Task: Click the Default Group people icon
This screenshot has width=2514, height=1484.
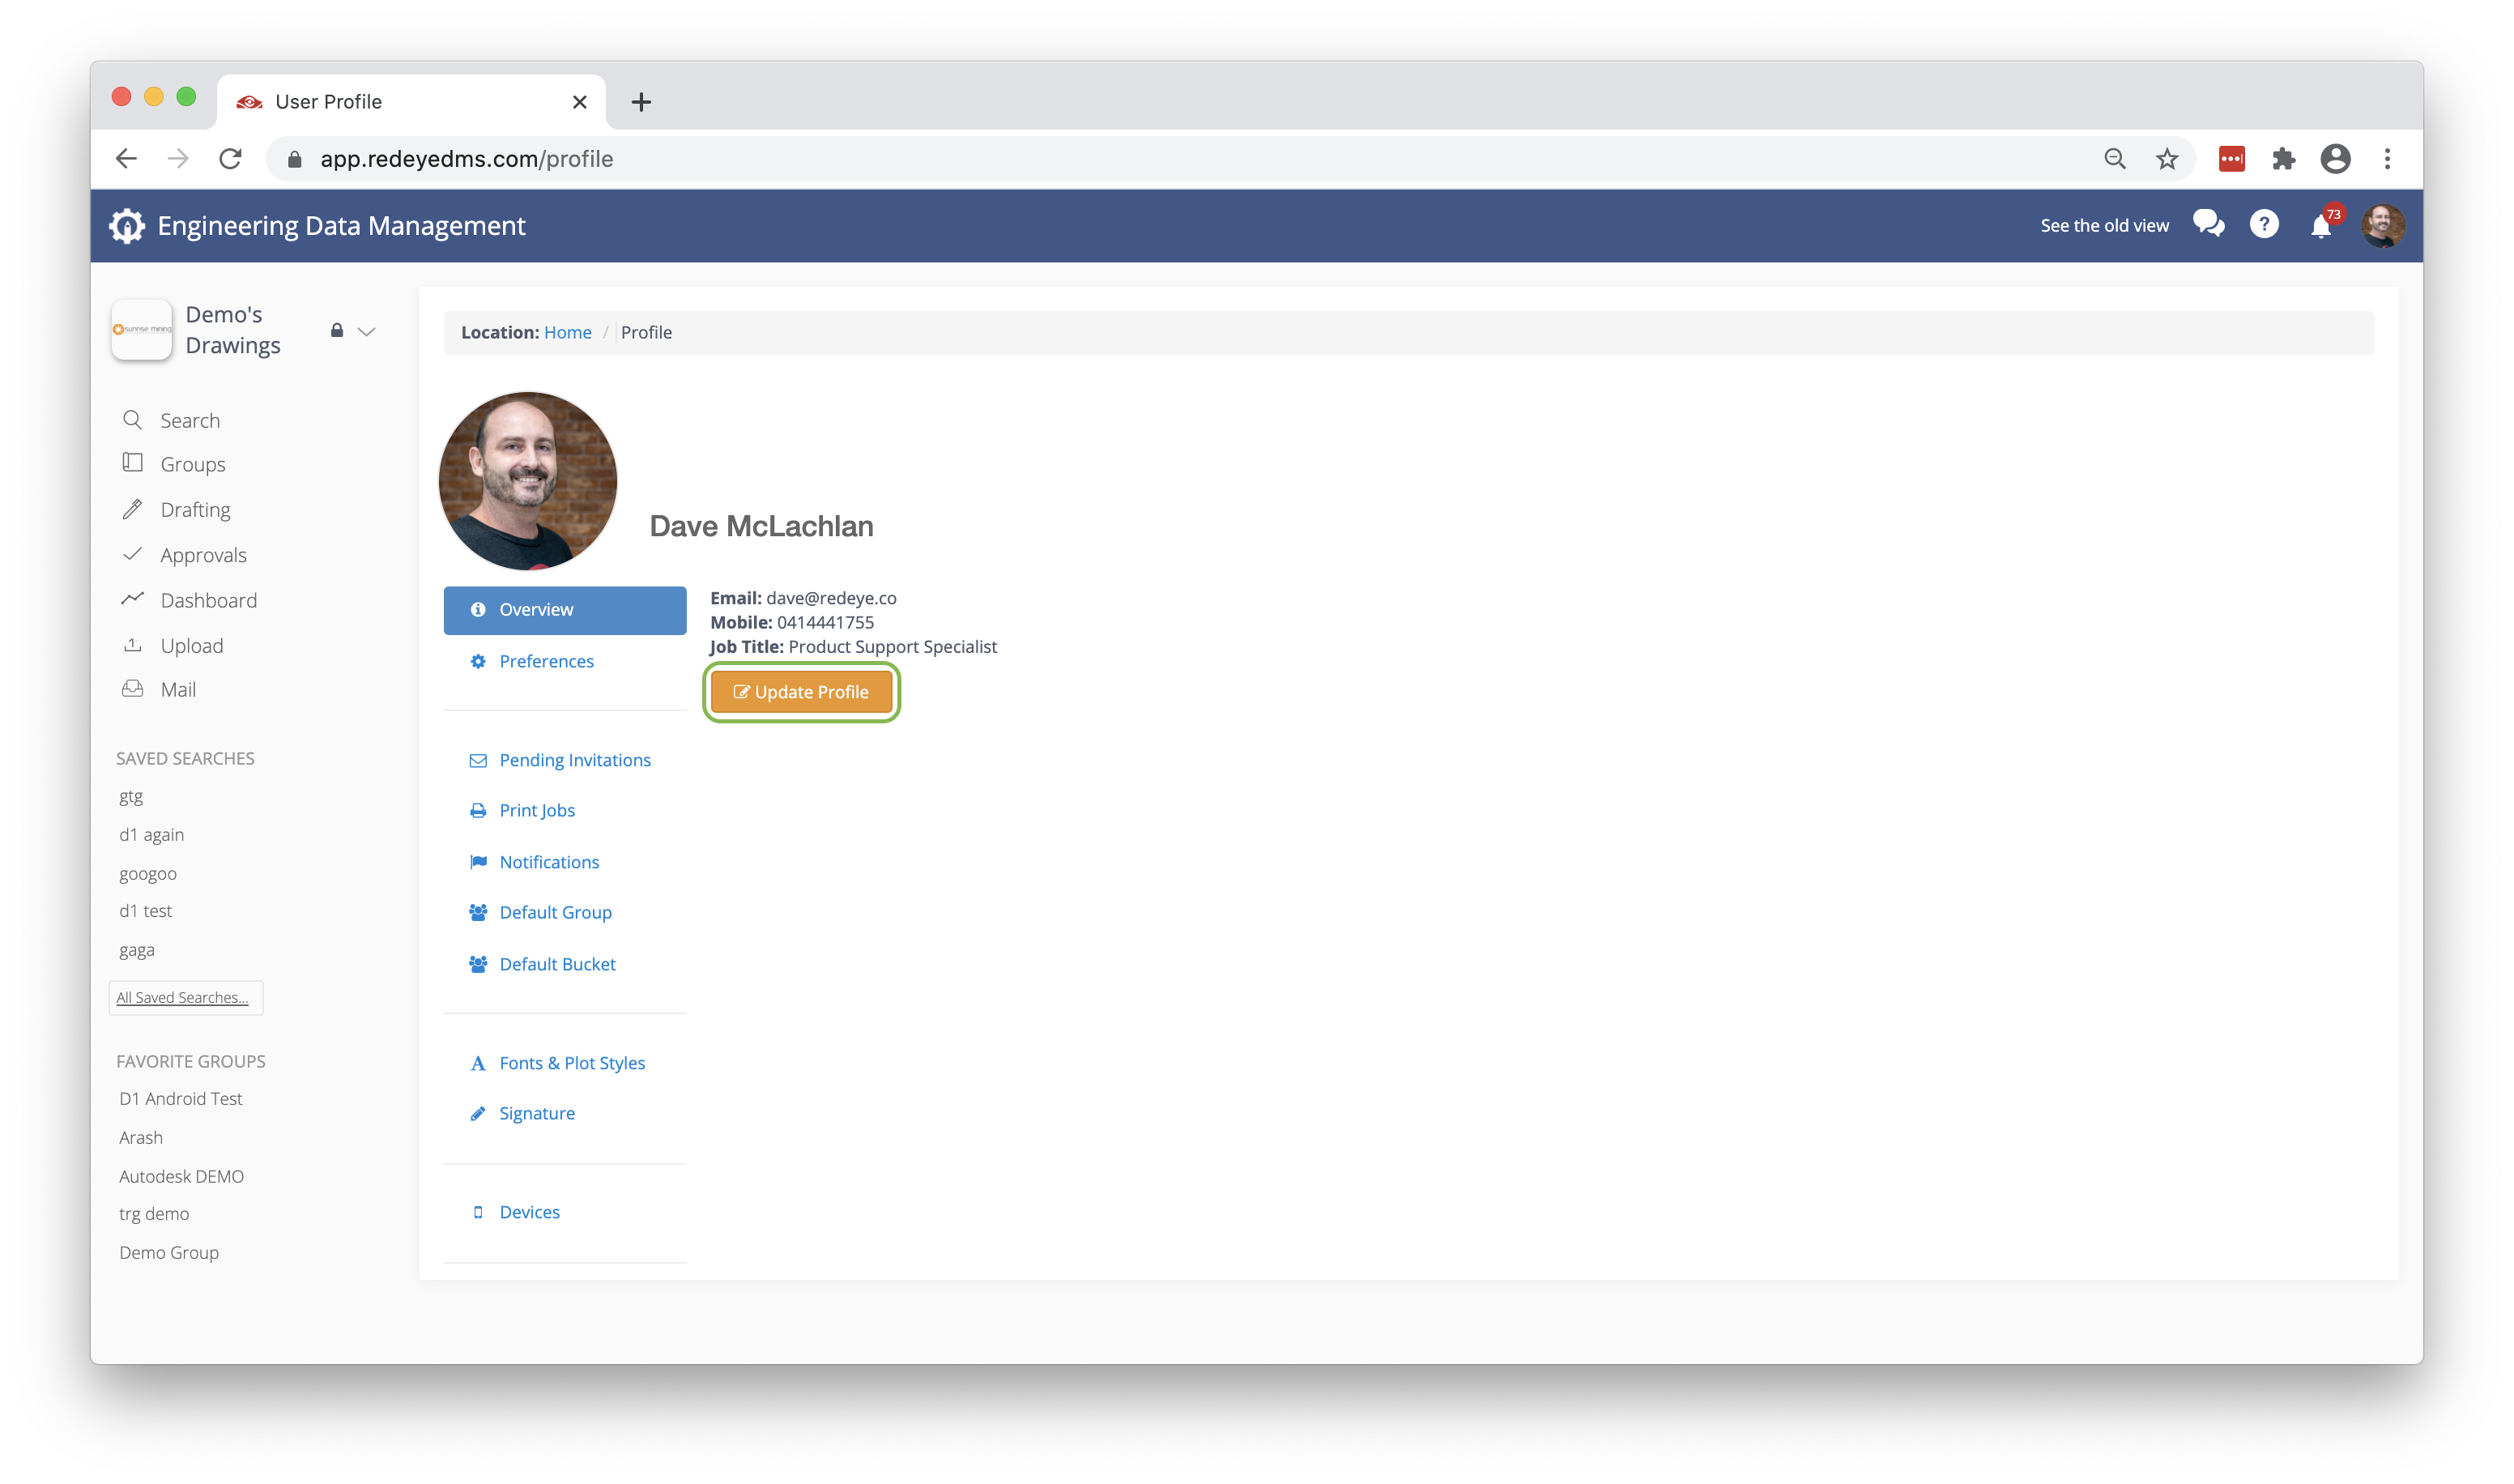Action: coord(478,913)
